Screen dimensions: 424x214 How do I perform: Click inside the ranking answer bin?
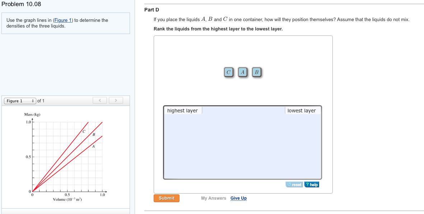243,143
